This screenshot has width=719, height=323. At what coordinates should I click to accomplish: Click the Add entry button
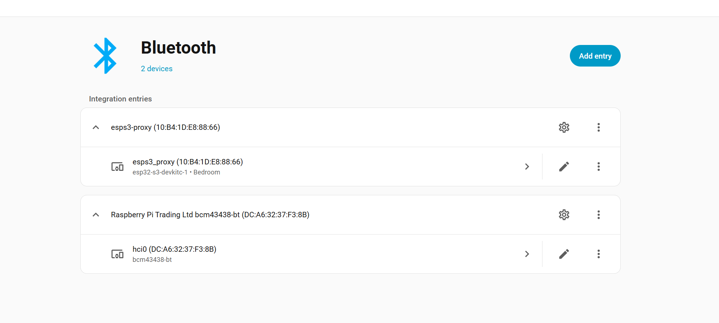[x=595, y=56]
